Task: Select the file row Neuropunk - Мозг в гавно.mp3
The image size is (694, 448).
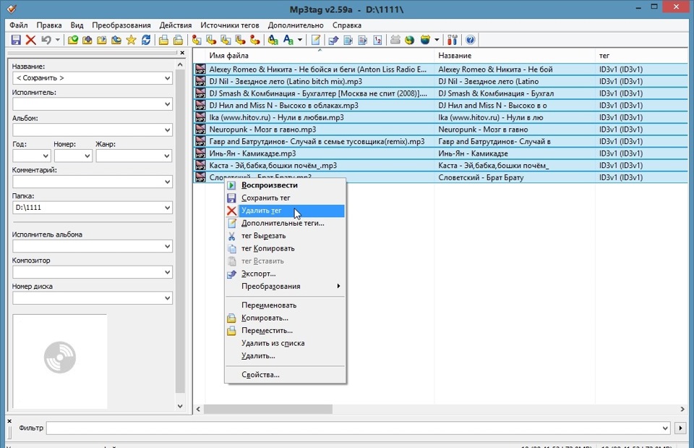Action: click(440, 130)
